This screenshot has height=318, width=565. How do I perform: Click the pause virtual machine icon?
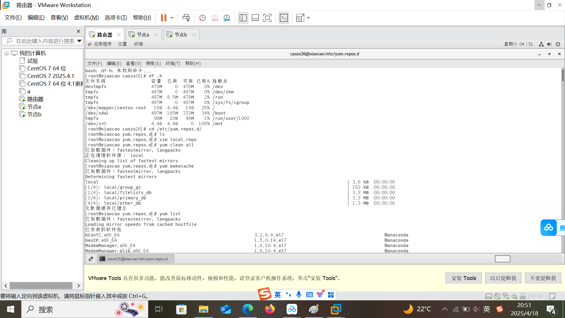coord(164,18)
